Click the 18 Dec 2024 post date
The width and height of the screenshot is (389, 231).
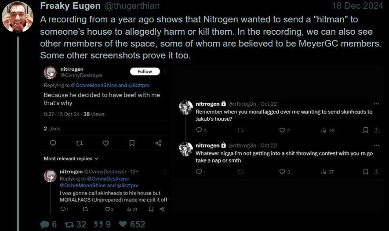[358, 6]
